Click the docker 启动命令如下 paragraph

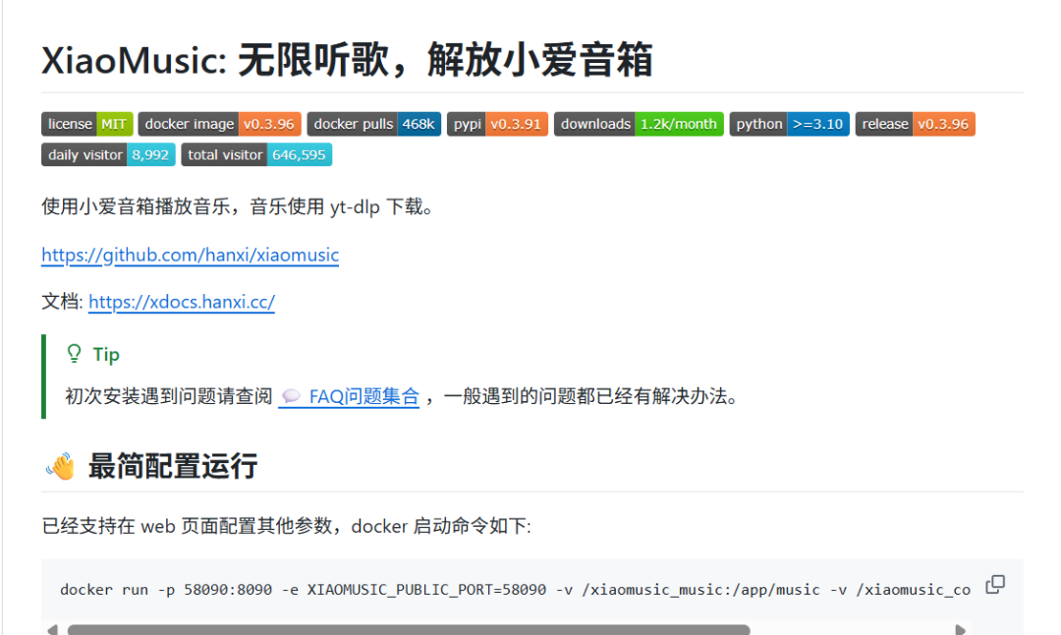286,526
